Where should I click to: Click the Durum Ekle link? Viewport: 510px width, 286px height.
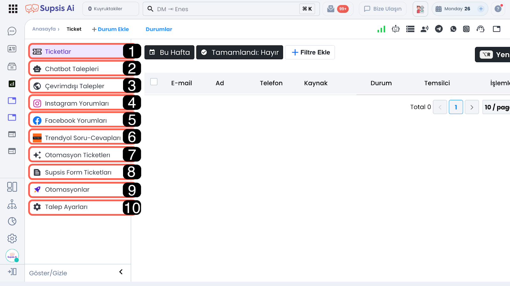point(110,29)
